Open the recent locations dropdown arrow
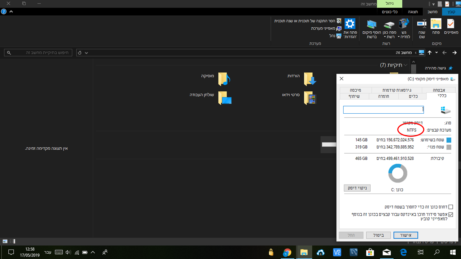The width and height of the screenshot is (461, 259). tap(437, 53)
